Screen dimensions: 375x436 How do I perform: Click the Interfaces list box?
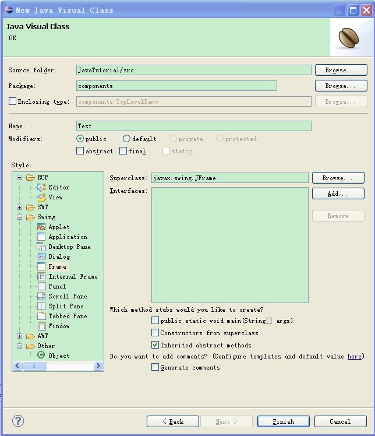(230, 245)
